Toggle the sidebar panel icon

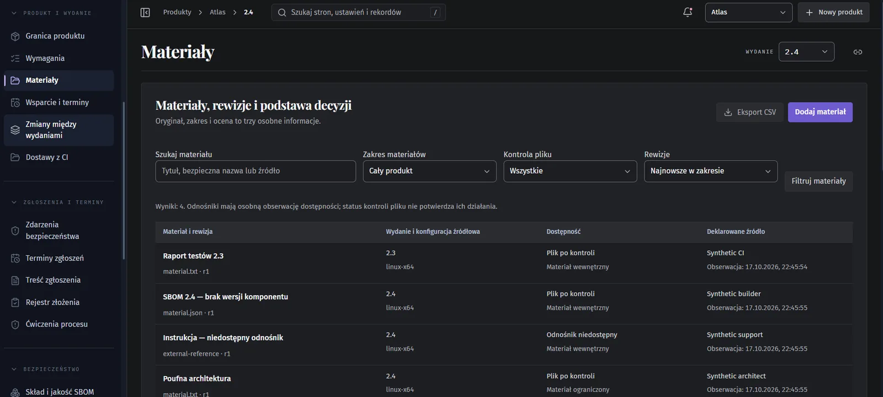click(x=145, y=12)
